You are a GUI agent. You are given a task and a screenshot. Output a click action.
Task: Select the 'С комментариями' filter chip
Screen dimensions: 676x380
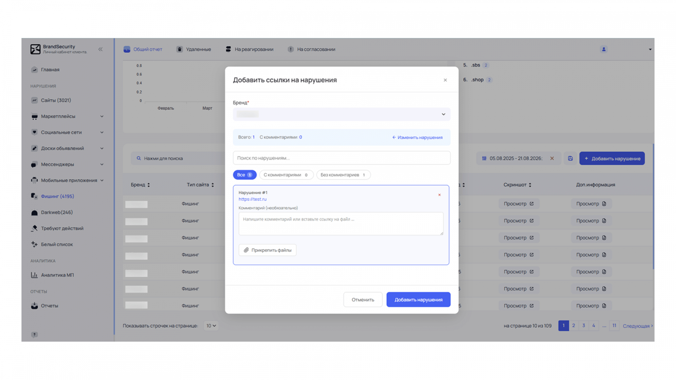(x=286, y=175)
